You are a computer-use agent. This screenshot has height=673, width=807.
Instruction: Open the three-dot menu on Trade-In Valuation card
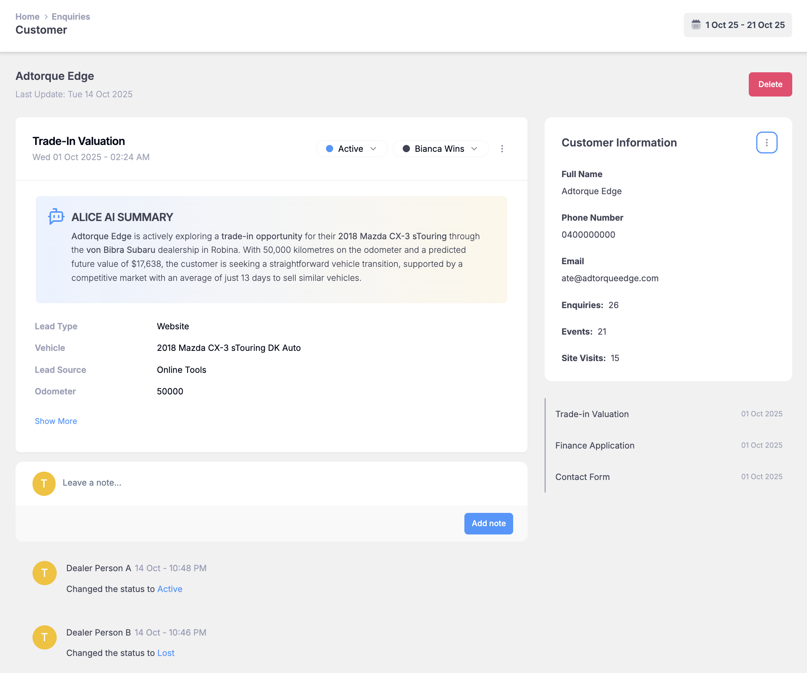click(502, 149)
